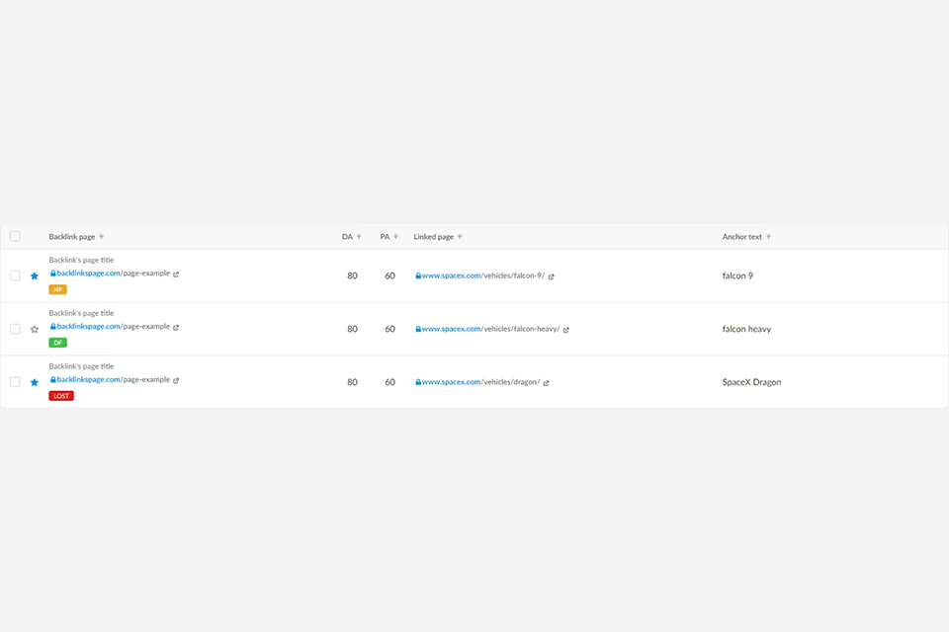The image size is (949, 632).
Task: Open external icon after dragon linked page
Action: click(547, 383)
